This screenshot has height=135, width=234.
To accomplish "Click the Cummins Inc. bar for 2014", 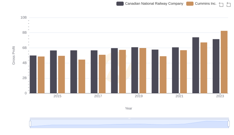I will pos(41,75).
